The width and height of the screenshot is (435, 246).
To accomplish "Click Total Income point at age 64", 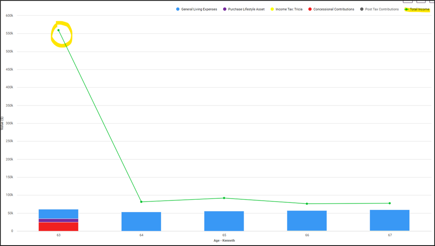I will pyautogui.click(x=141, y=202).
